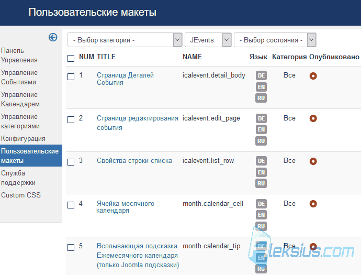Image resolution: width=361 pixels, height=275 pixels.
Task: Click EN language badge for icalevent.list_row
Action: tap(261, 172)
